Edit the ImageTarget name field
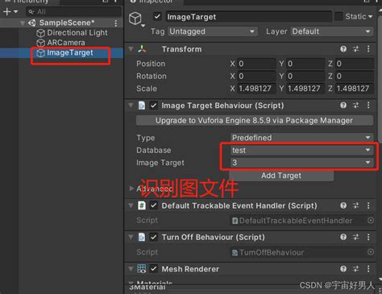The image size is (382, 294). (248, 17)
